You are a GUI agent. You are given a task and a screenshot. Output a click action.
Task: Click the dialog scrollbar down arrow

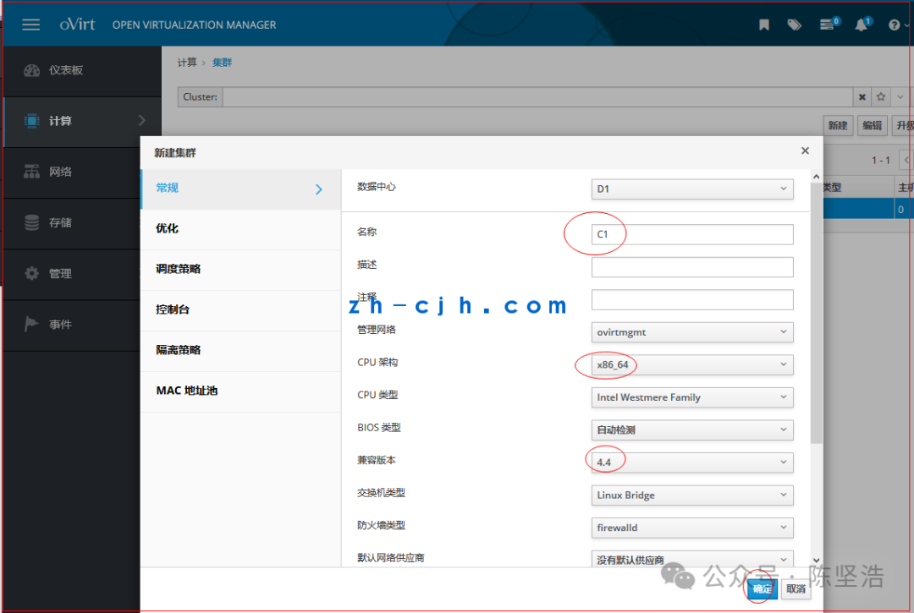click(x=816, y=560)
